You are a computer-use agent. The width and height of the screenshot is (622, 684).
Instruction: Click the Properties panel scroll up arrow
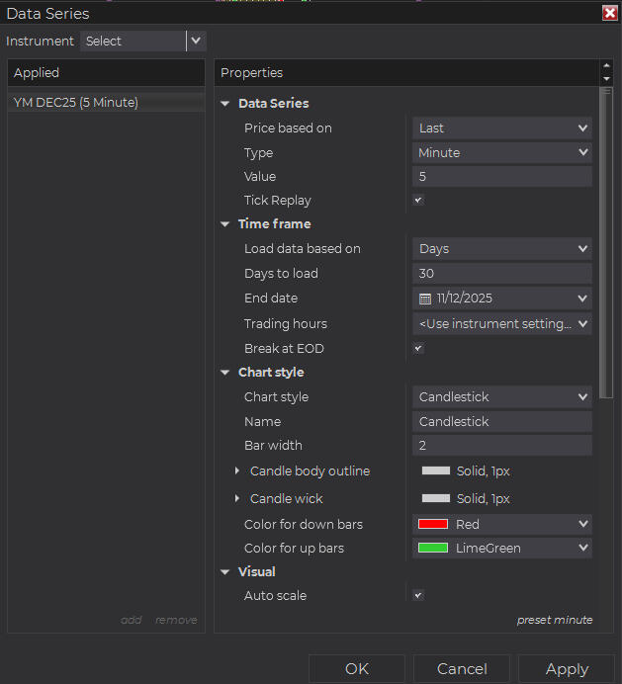pos(606,66)
